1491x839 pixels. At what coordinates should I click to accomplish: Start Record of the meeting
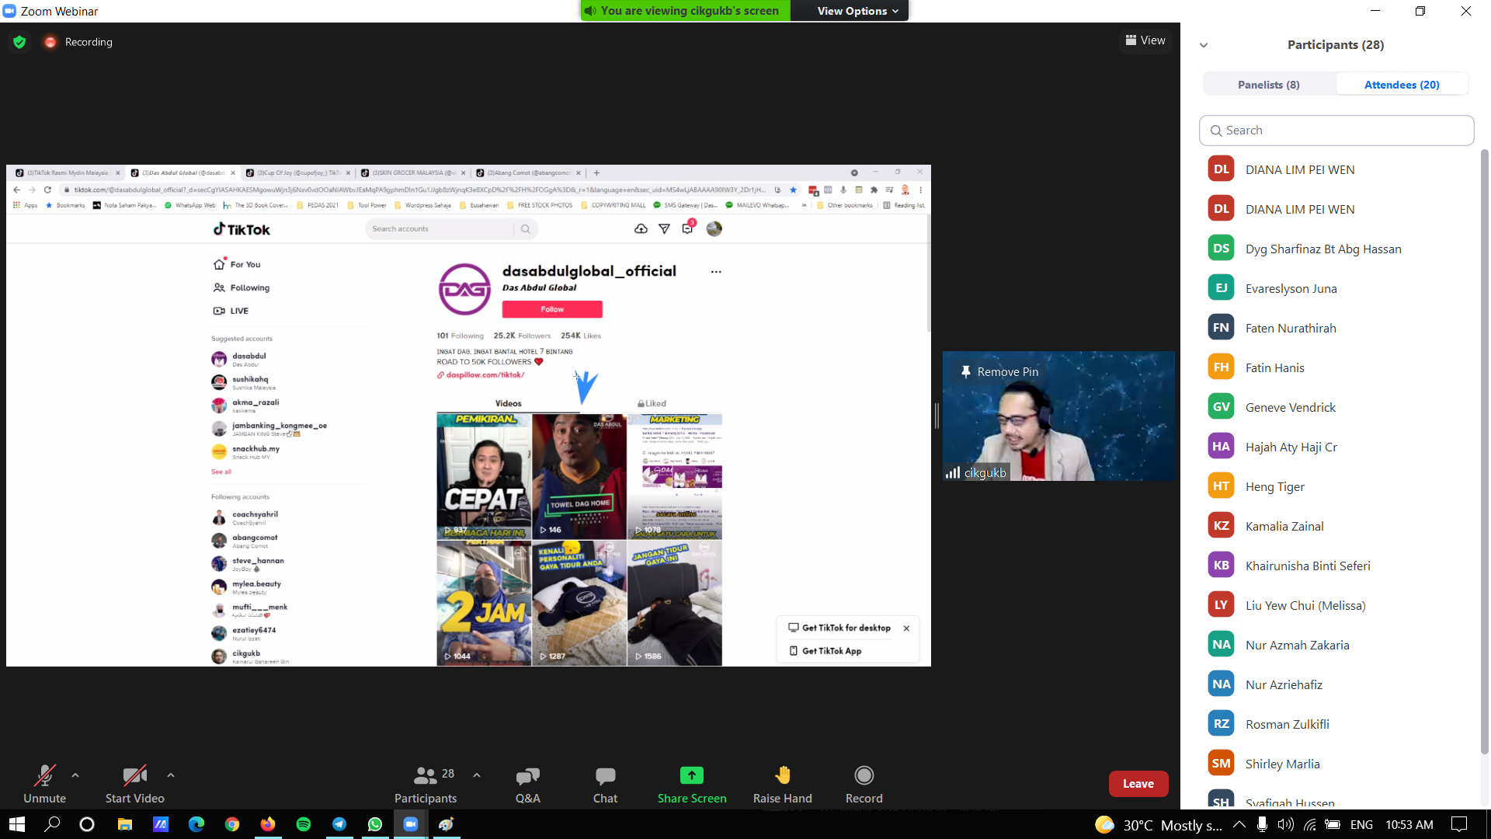pos(864,783)
